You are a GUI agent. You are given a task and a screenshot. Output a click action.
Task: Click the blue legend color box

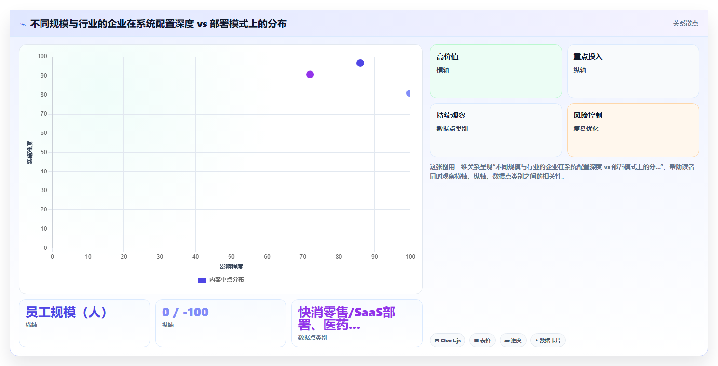point(202,280)
